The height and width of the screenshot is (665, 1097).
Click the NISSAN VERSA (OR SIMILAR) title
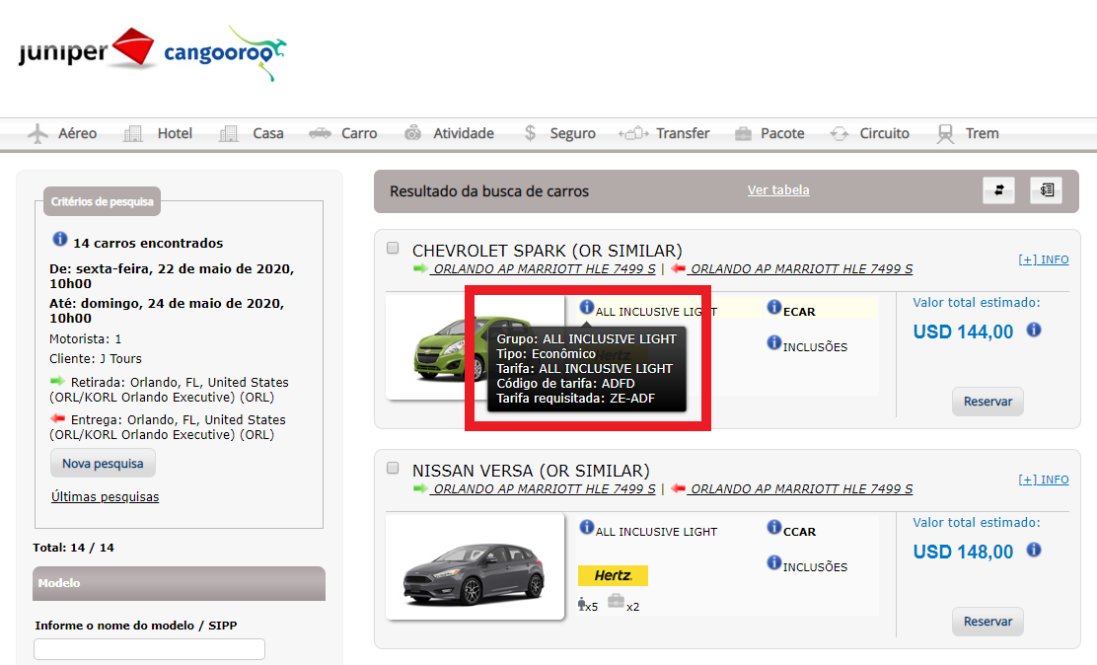coord(531,471)
